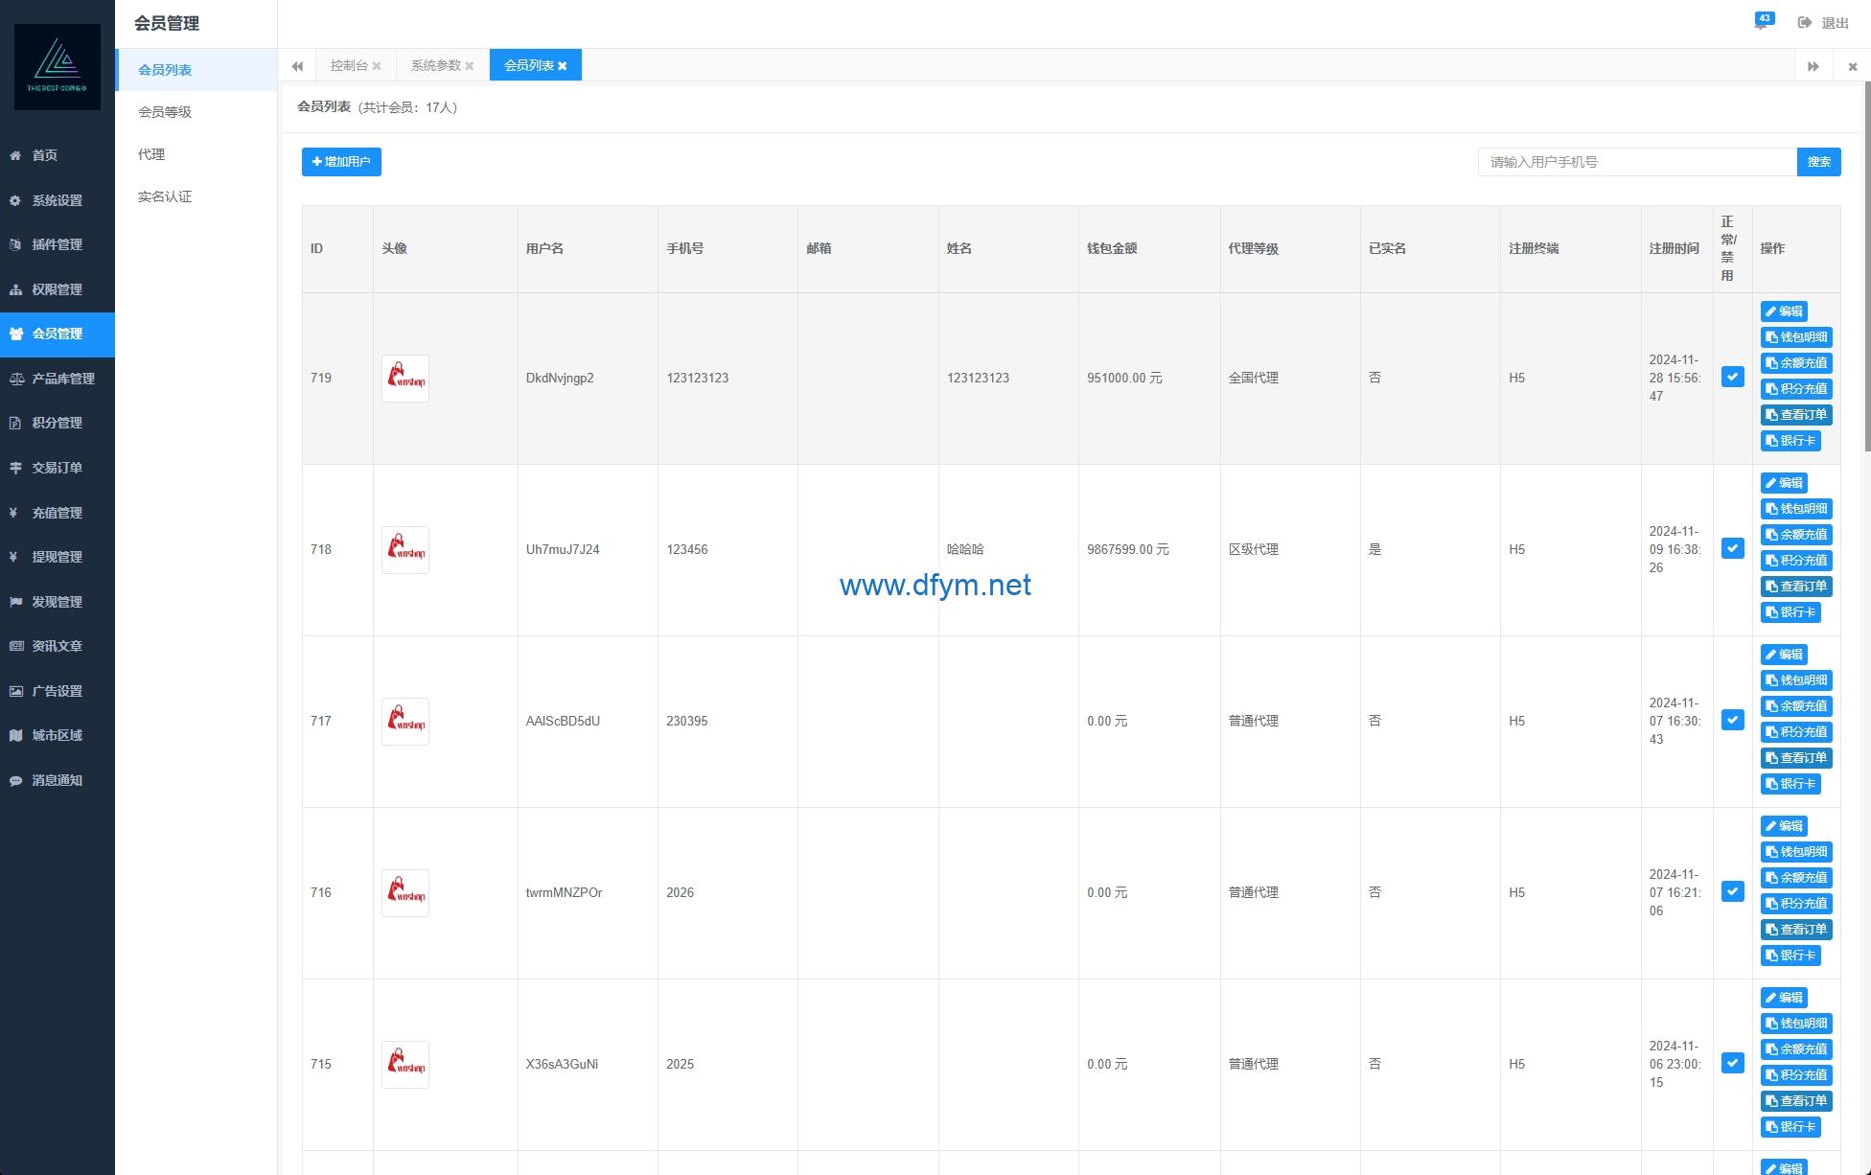Image resolution: width=1871 pixels, height=1175 pixels.
Task: Open 广告设置 in the sidebar
Action: [x=58, y=691]
